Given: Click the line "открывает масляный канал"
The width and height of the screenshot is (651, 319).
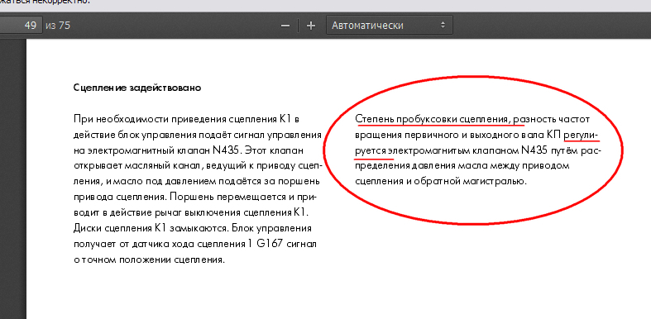Looking at the screenshot, I should coord(198,166).
